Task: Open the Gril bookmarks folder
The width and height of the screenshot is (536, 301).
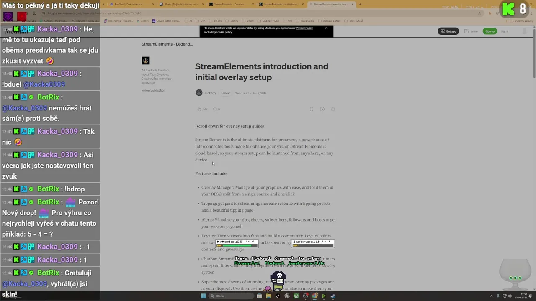Action: click(x=288, y=20)
